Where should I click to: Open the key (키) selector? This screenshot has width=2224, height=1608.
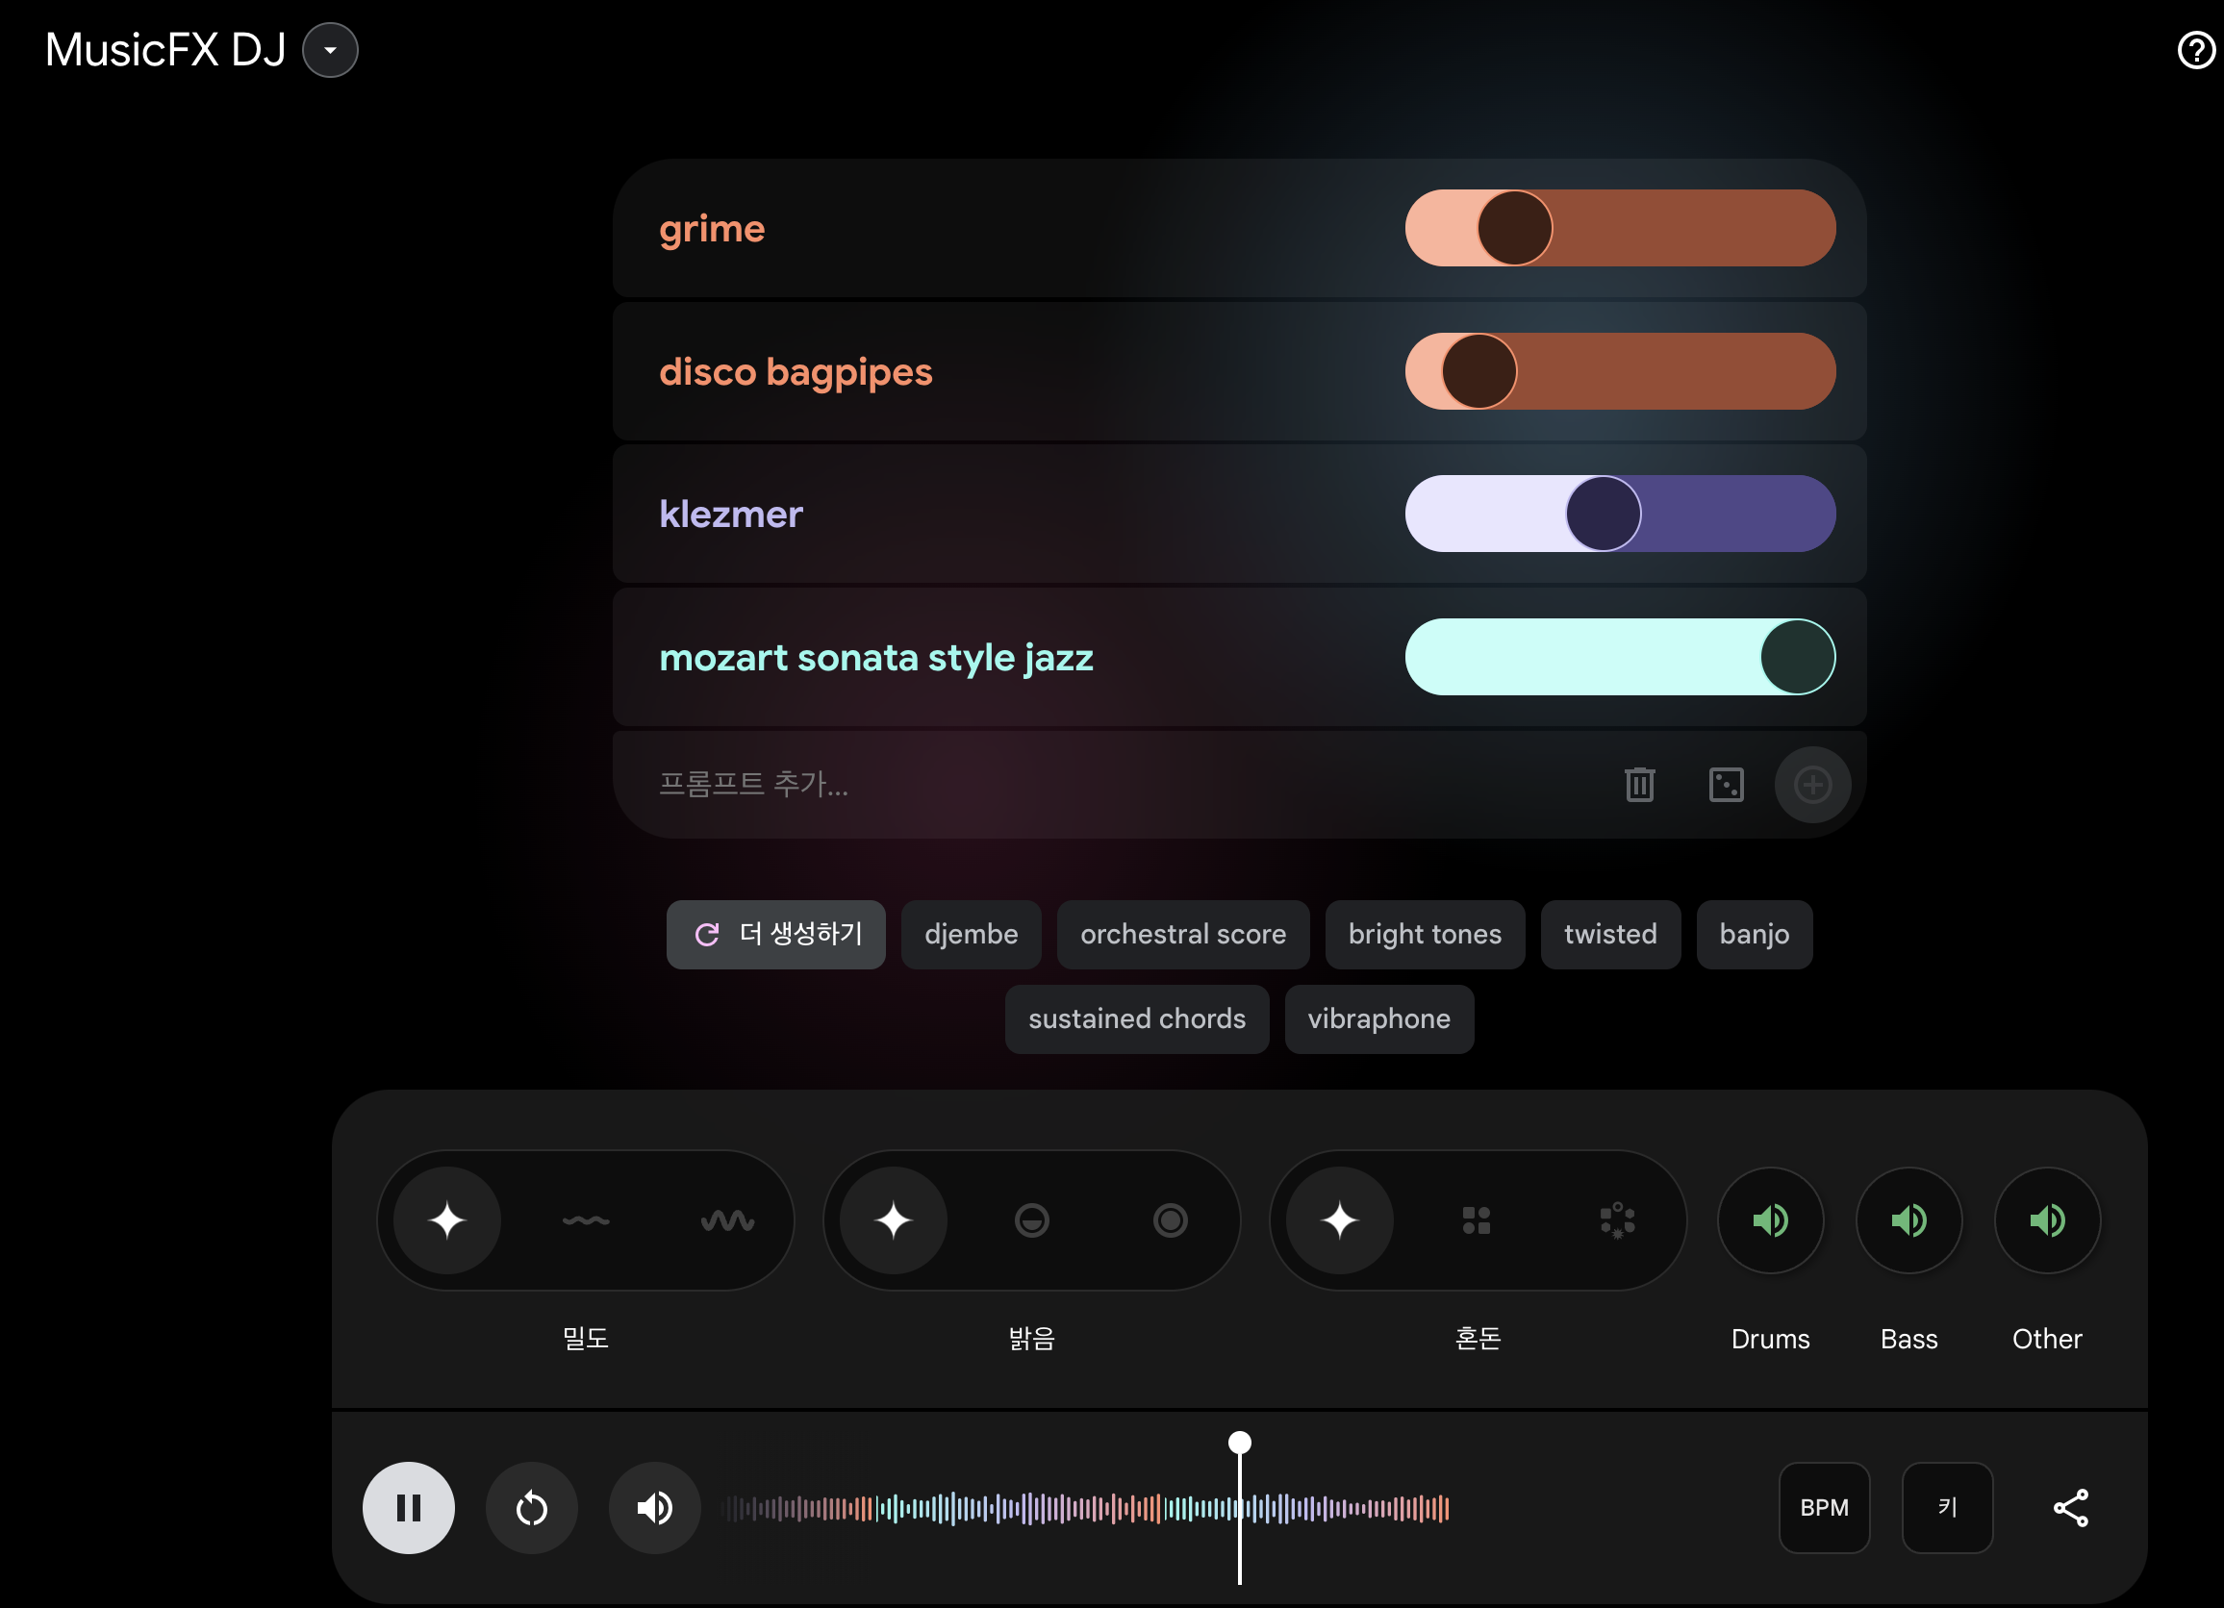pyautogui.click(x=1947, y=1508)
